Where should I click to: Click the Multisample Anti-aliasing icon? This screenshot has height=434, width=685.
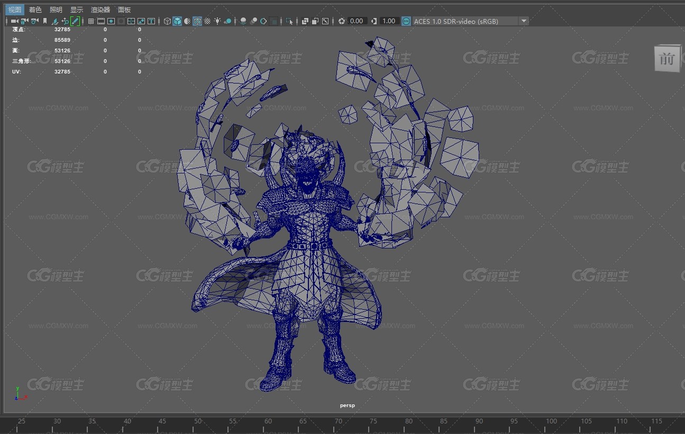263,21
